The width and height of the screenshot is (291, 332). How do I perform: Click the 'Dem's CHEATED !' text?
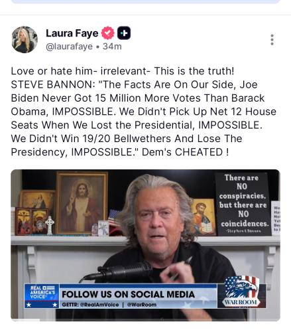coord(186,152)
